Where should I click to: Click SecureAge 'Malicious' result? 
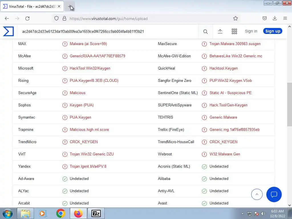pos(78,93)
